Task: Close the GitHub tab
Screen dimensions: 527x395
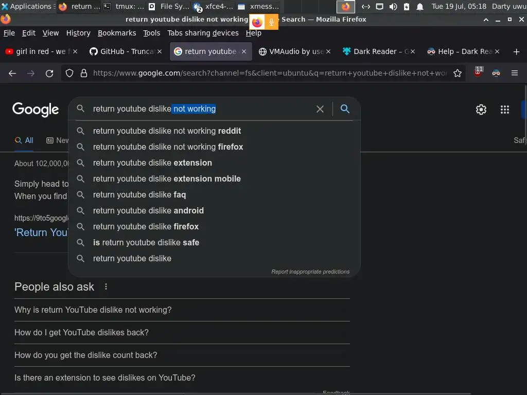Action: point(160,51)
